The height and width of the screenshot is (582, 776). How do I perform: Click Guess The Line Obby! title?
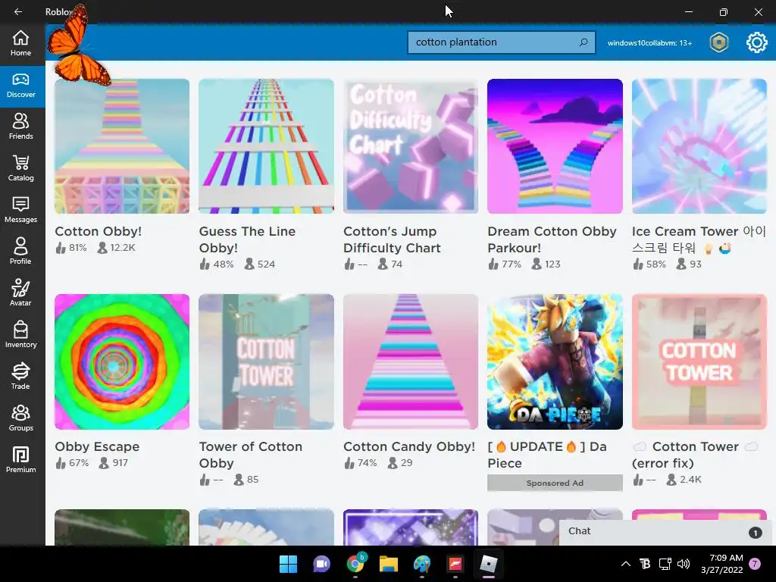pyautogui.click(x=248, y=239)
